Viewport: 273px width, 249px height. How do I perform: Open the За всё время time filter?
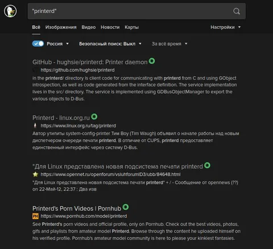click(x=169, y=44)
